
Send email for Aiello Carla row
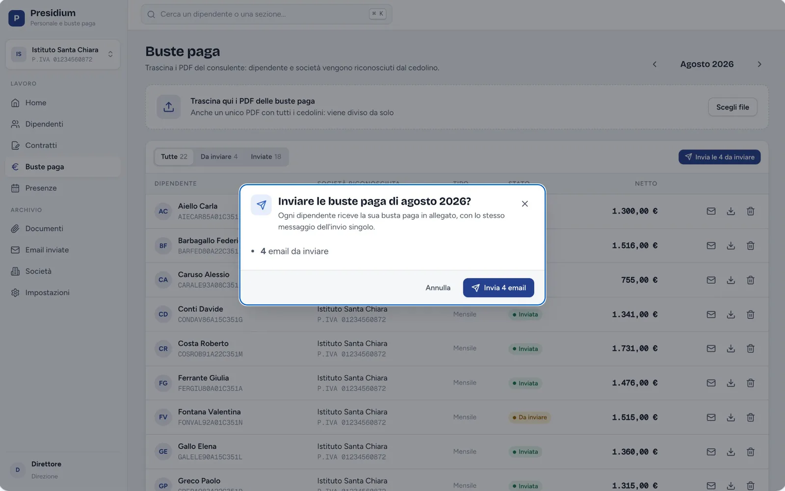(711, 211)
